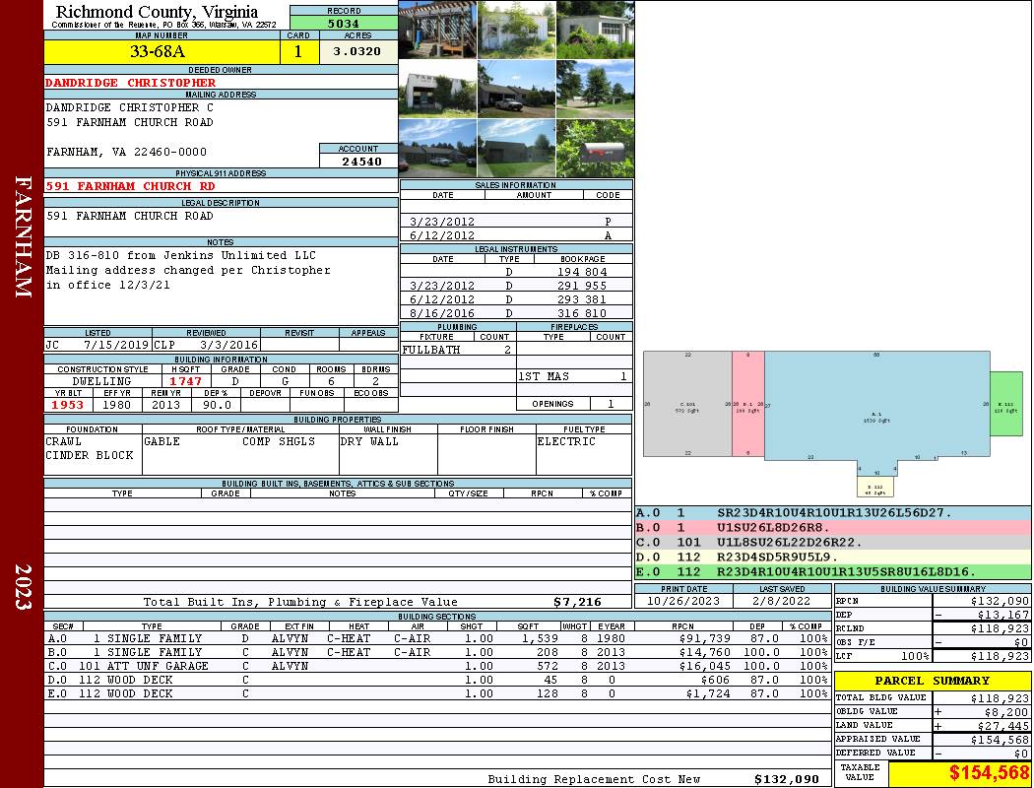Click the notes text about Jenkins Unlimited LLC

click(180, 256)
